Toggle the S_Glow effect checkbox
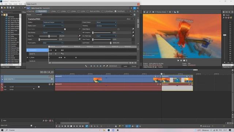The height and width of the screenshot is (132, 234). tap(79, 11)
